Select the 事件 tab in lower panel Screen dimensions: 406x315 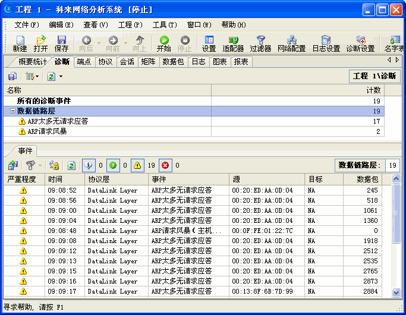25,151
